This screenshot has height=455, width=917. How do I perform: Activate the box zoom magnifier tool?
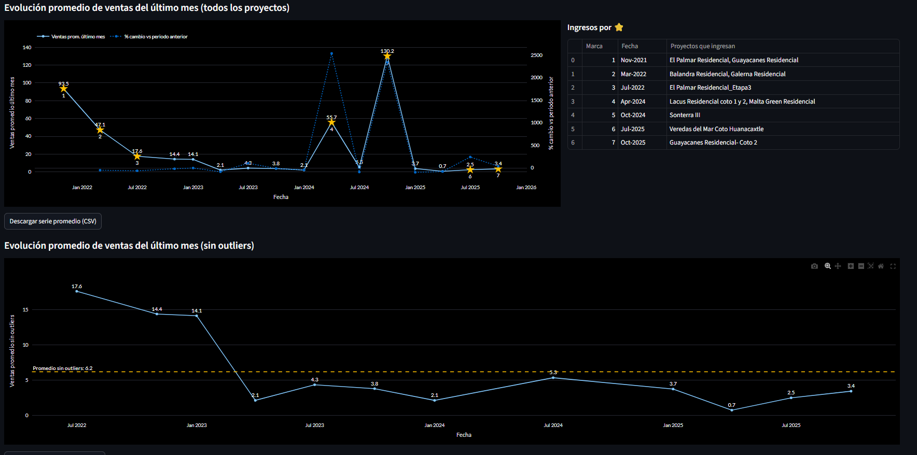(828, 266)
